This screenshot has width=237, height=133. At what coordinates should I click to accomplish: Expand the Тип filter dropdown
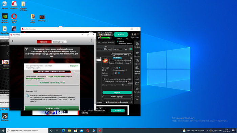click(112, 49)
